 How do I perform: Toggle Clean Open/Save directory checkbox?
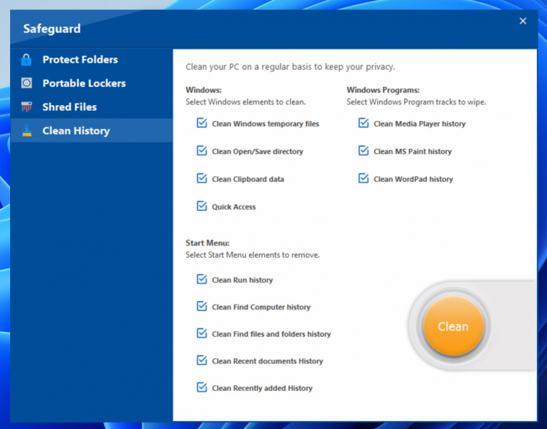pyautogui.click(x=202, y=150)
